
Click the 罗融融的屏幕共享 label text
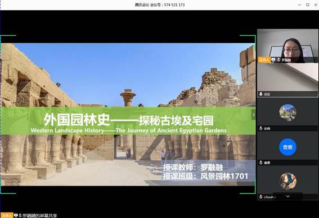coord(40,216)
